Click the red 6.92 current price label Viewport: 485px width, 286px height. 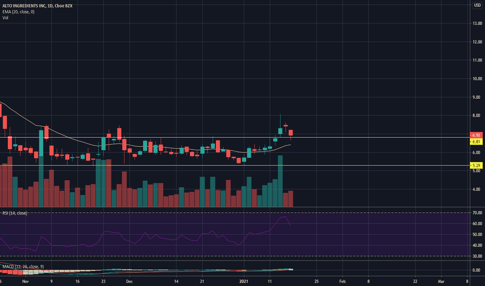(x=476, y=135)
